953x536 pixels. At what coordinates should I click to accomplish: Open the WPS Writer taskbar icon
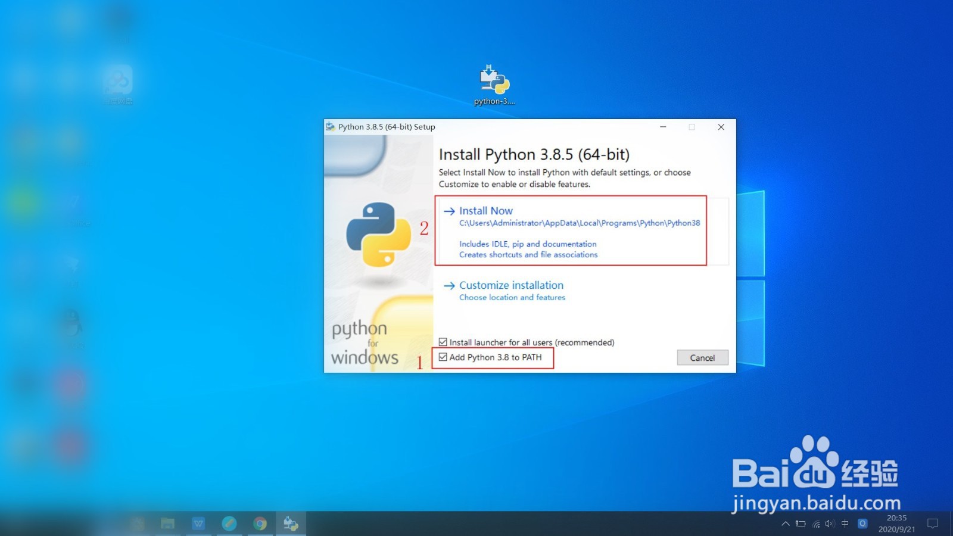(198, 523)
